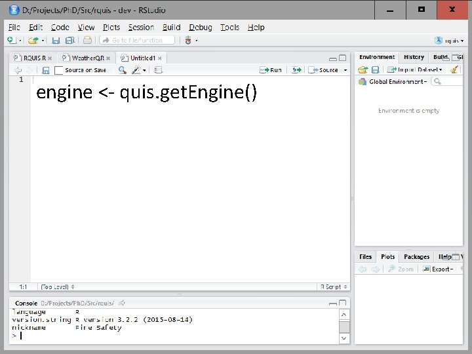Minimize the source editor pane
The image size is (472, 354).
[x=333, y=59]
